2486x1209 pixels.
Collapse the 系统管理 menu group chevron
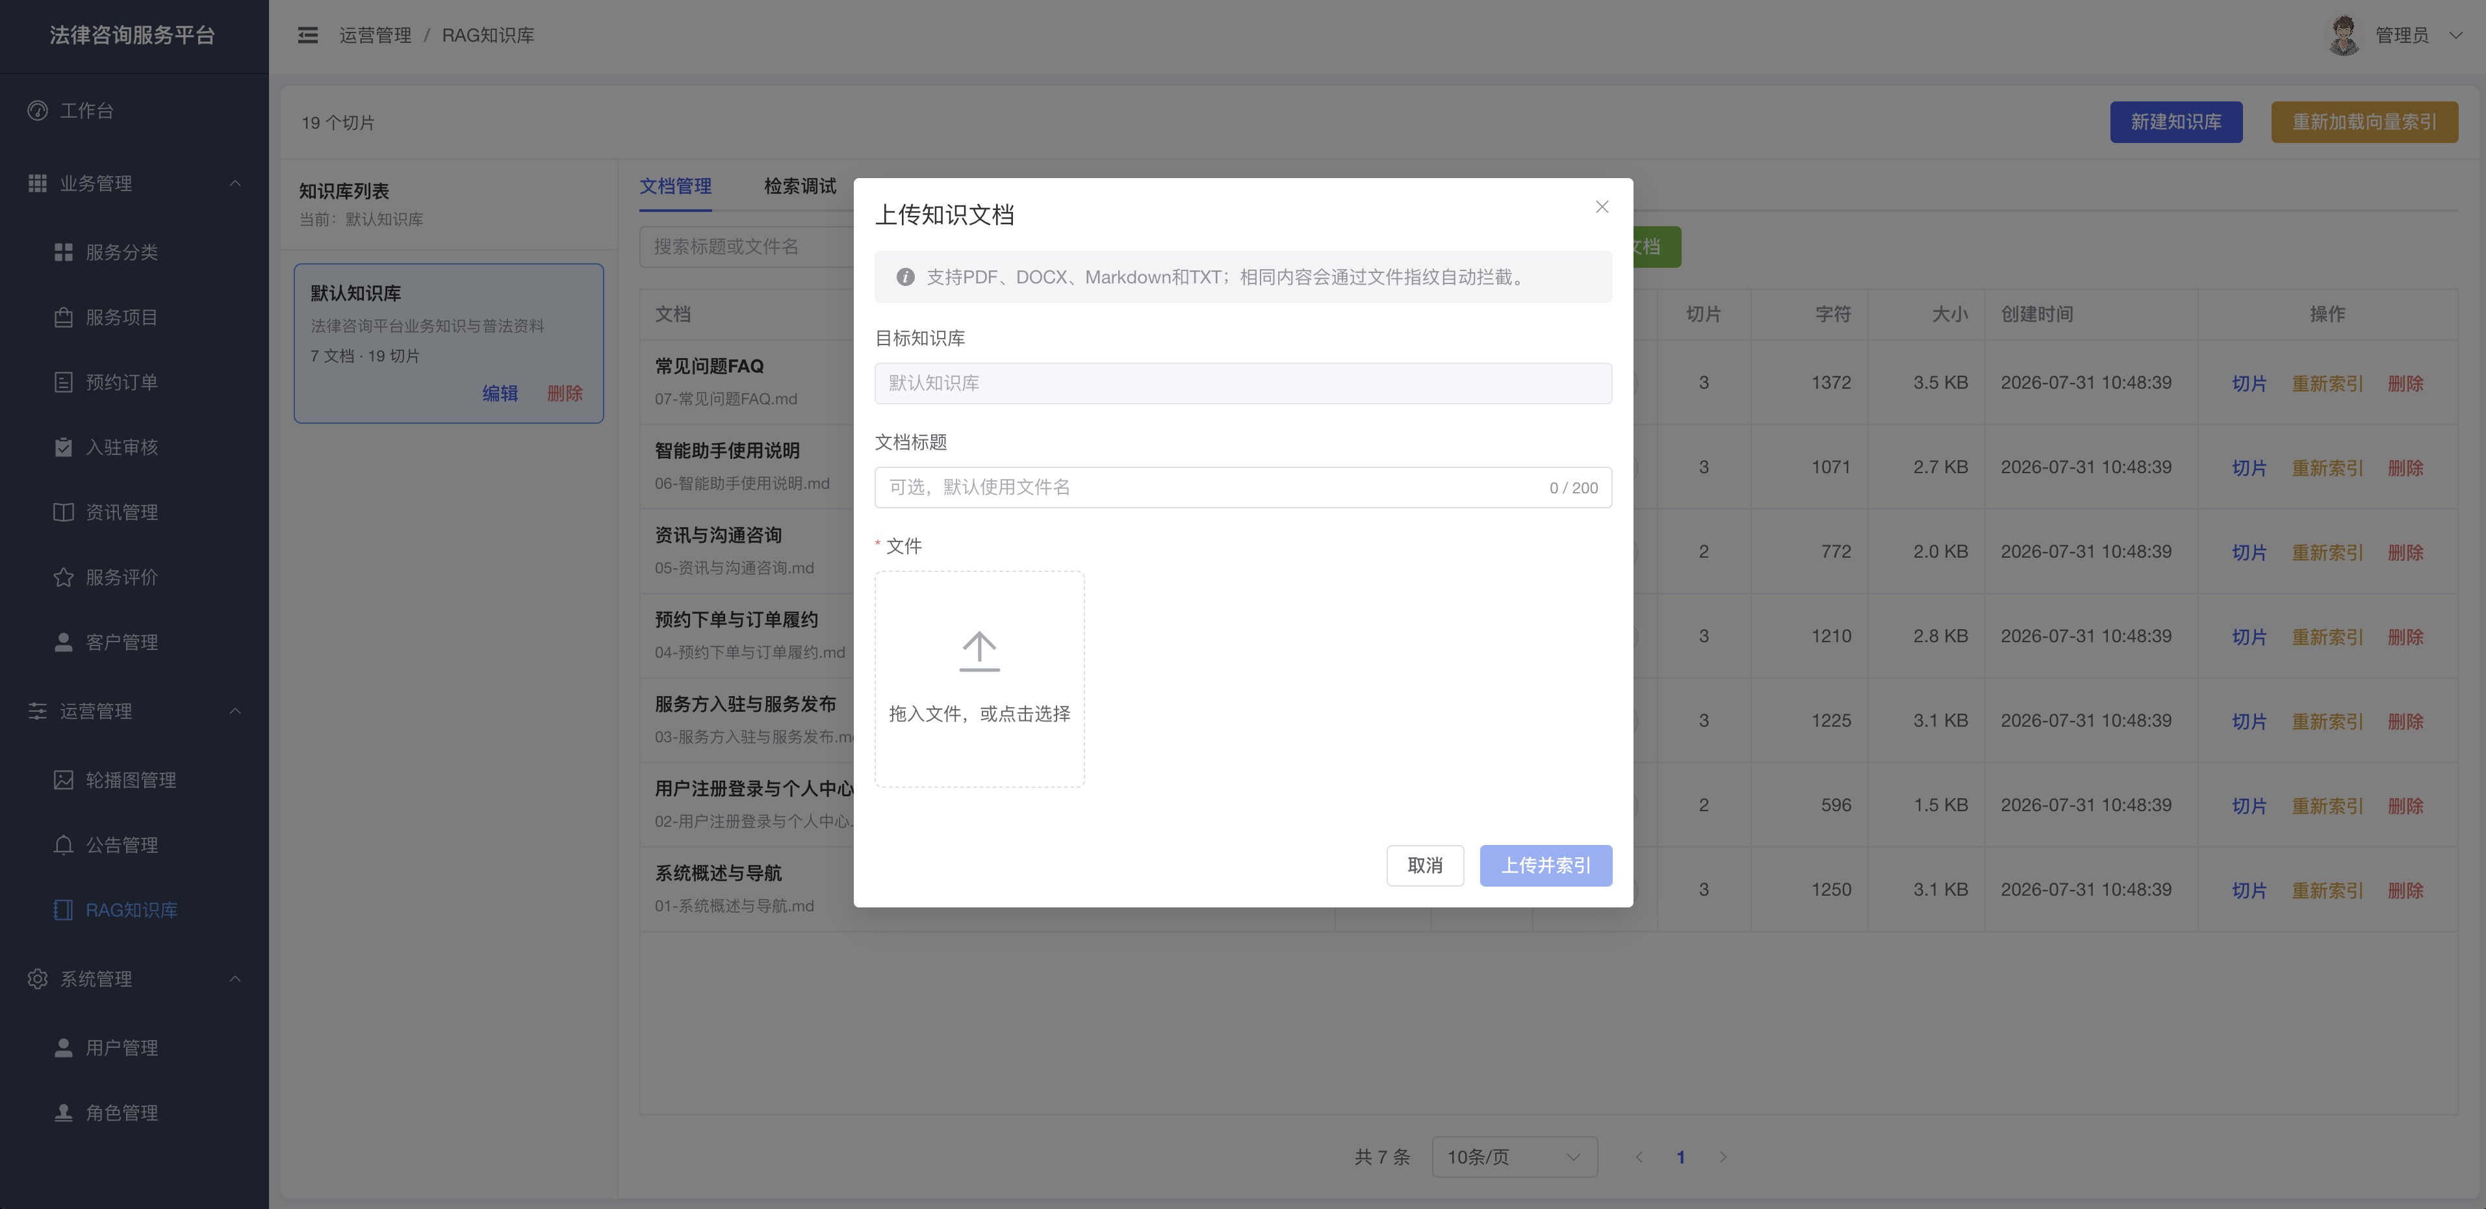click(x=235, y=979)
